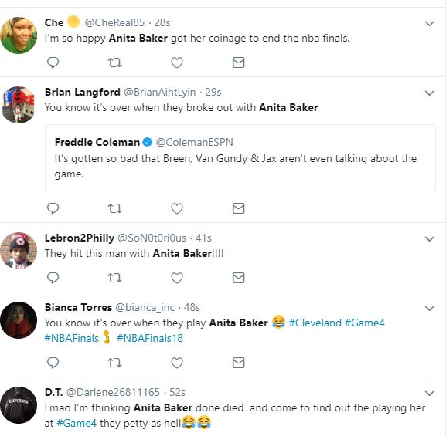
Task: Open #Game4 hashtag in D.T.'s tweet
Action: [x=77, y=423]
